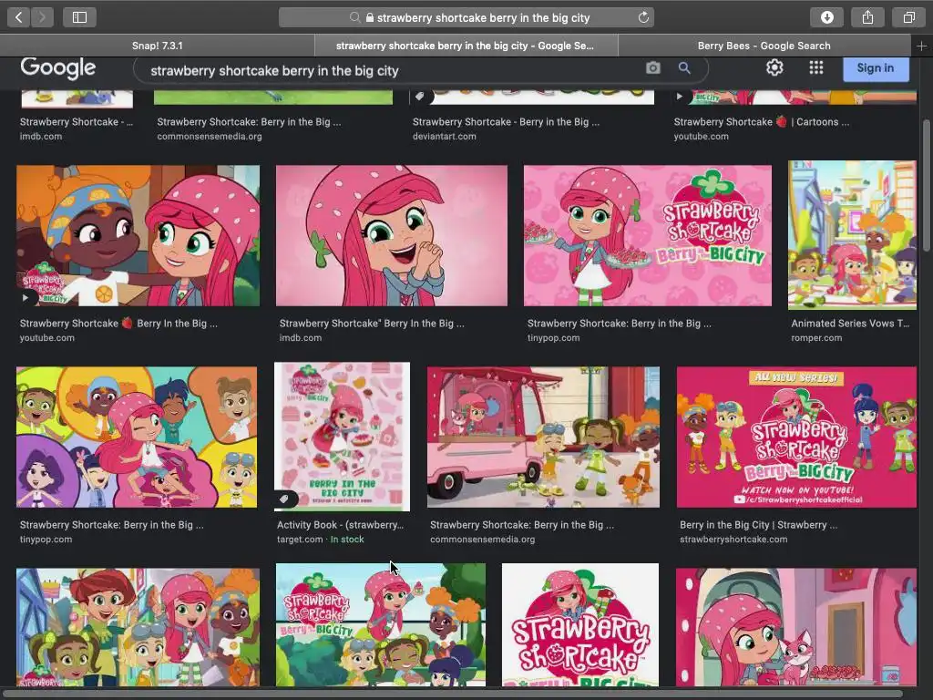Reload the page with the refresh icon
The height and width of the screenshot is (700, 933).
click(x=643, y=17)
